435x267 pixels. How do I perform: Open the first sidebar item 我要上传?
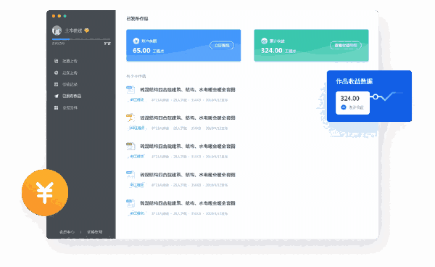point(70,61)
